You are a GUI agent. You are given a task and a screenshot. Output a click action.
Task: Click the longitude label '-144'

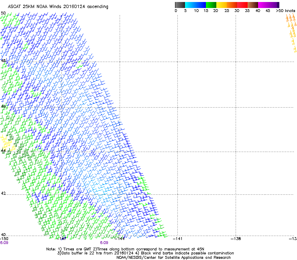coord(120,239)
